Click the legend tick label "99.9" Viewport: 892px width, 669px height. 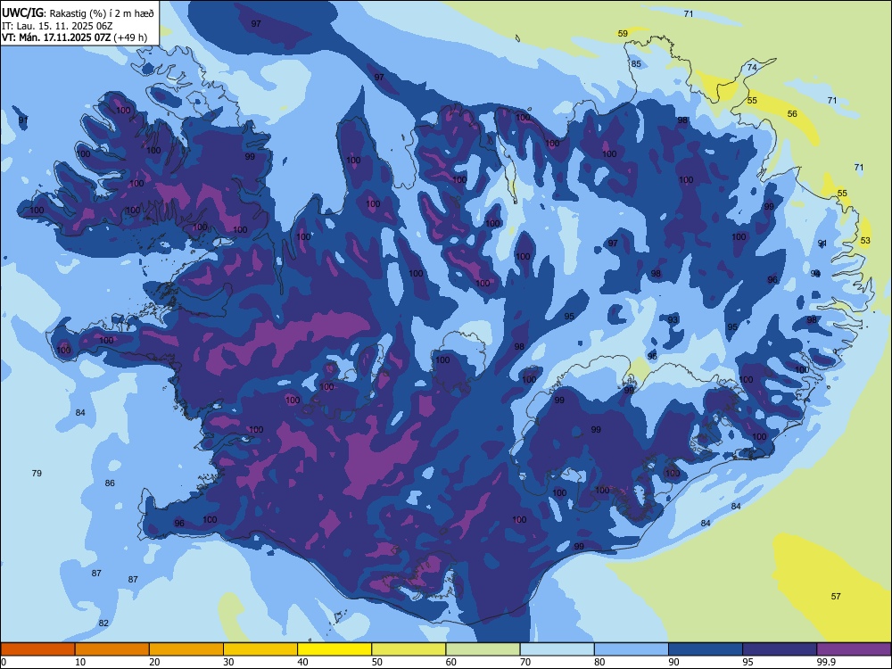[826, 662]
